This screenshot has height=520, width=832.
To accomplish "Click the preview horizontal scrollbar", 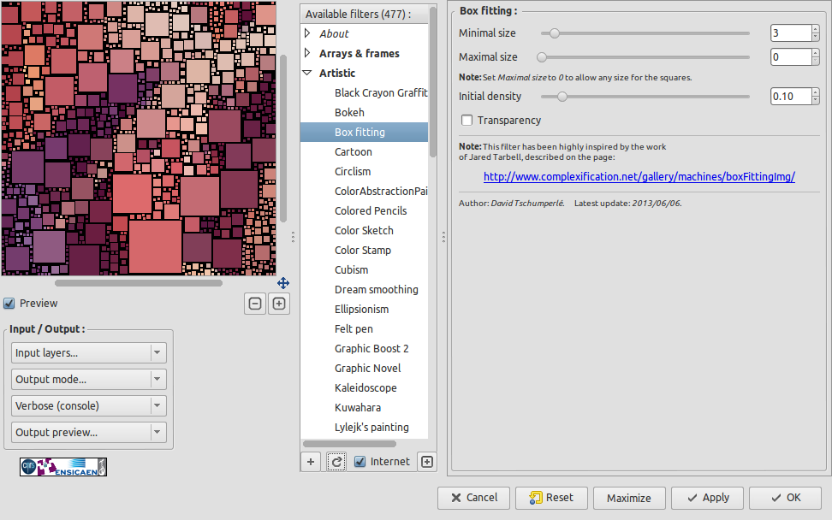I will point(139,283).
